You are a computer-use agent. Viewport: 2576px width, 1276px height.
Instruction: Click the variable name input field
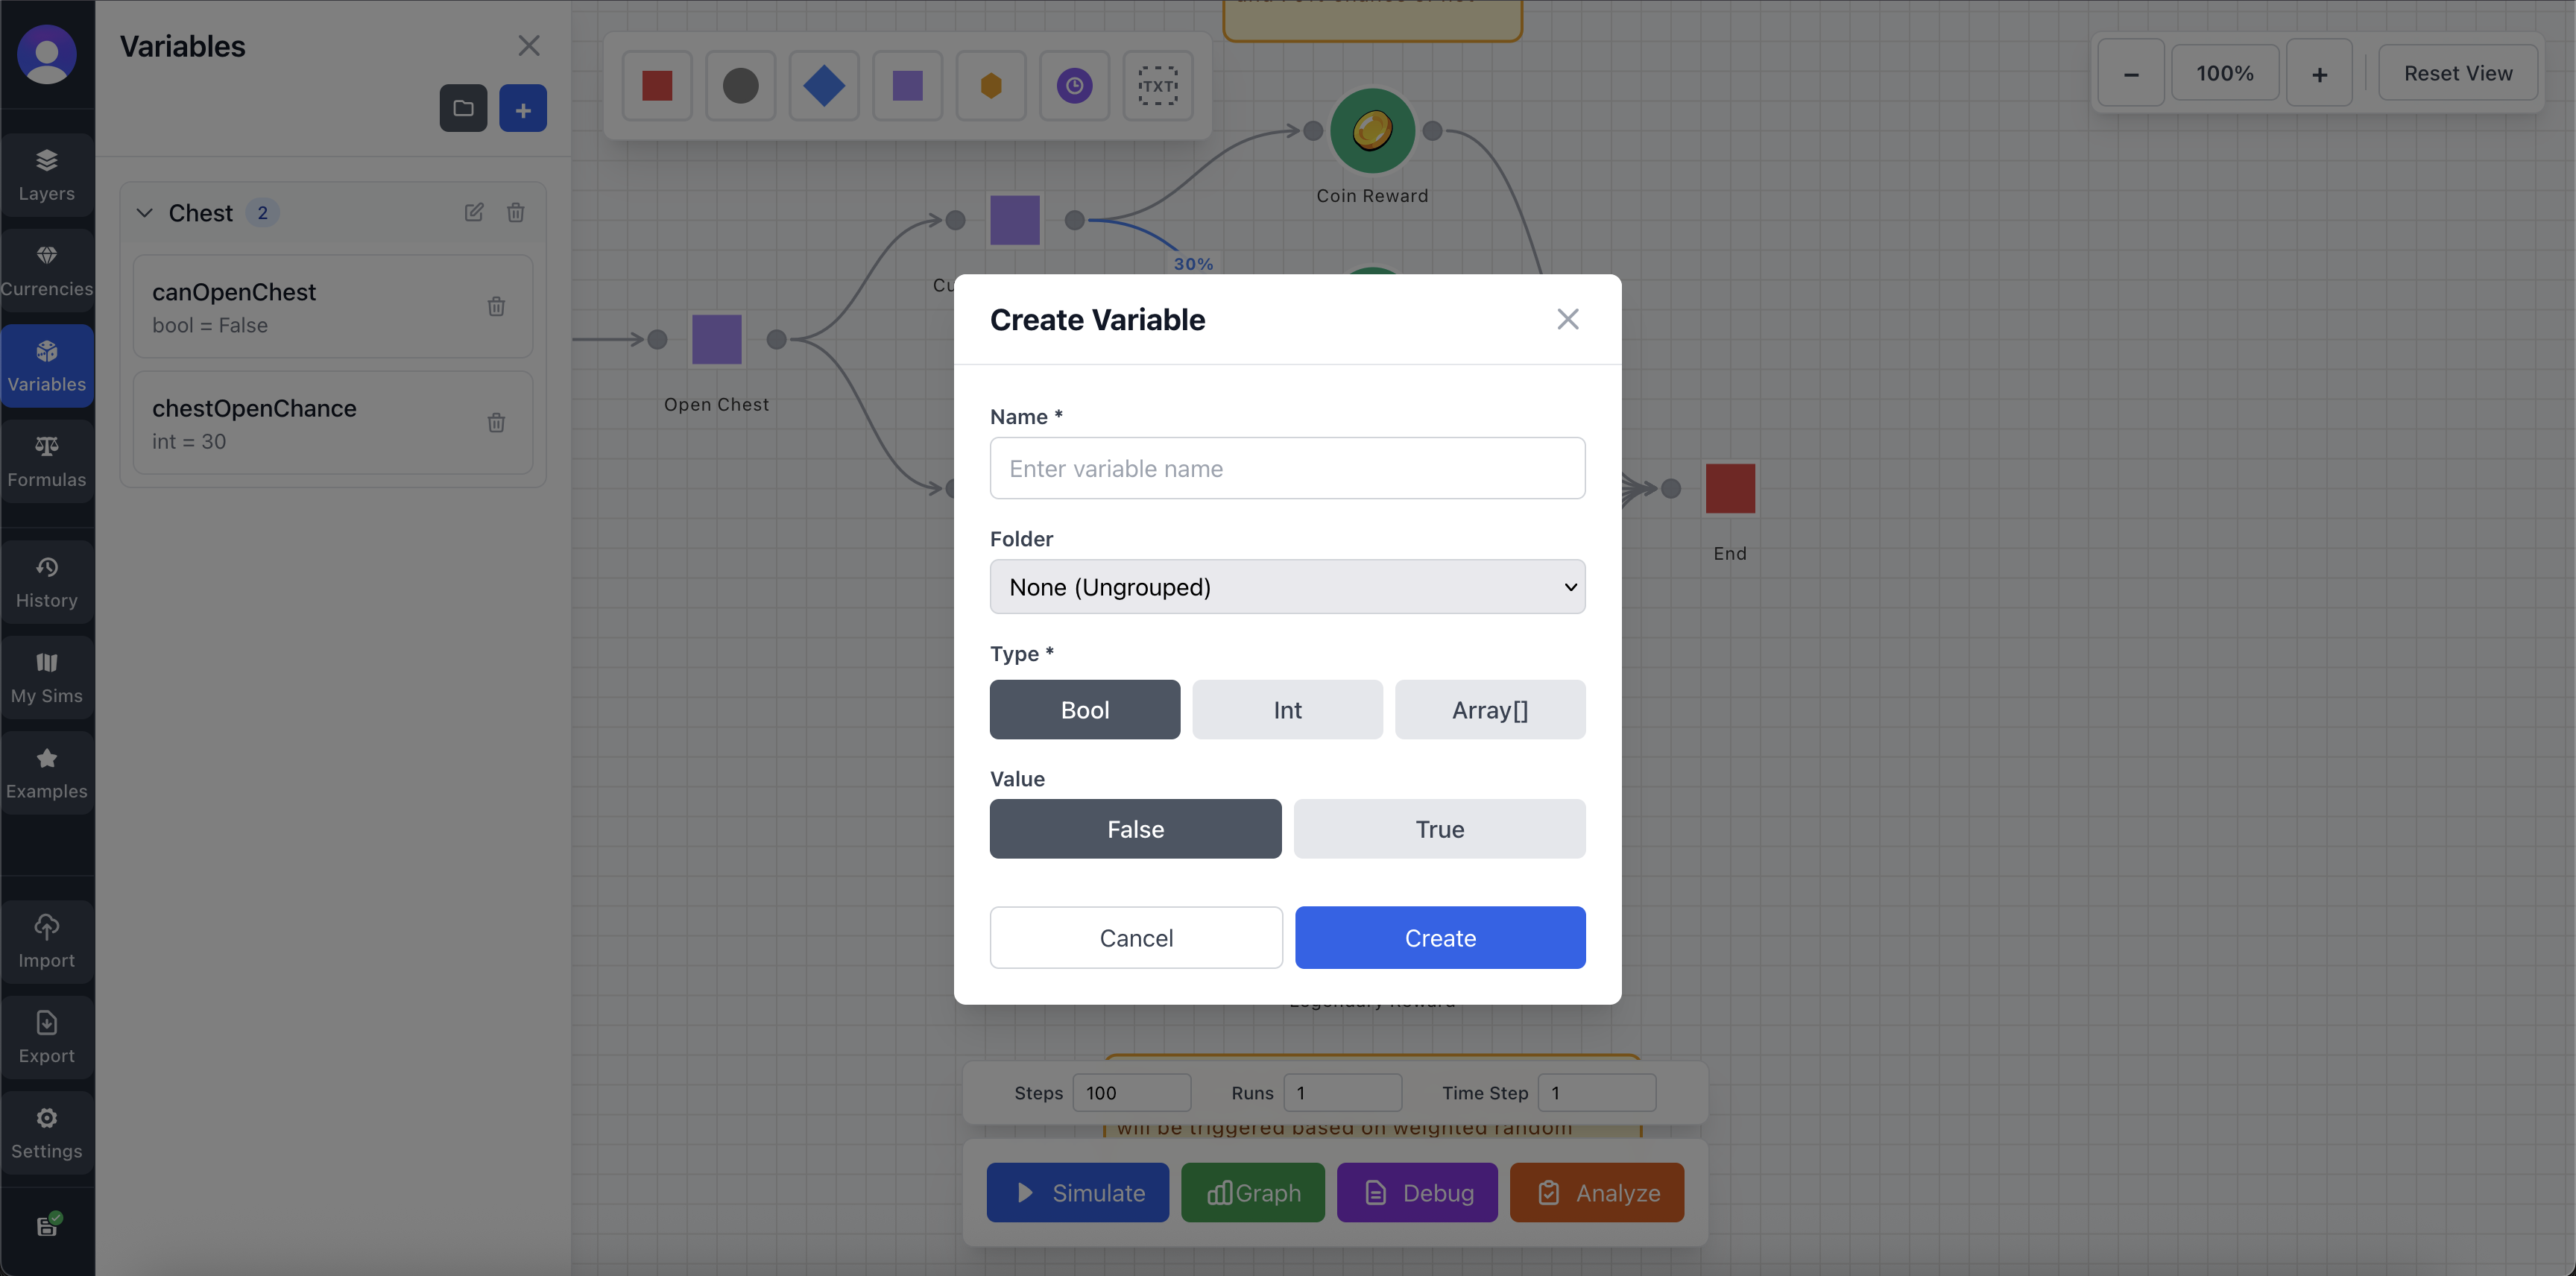click(x=1287, y=468)
